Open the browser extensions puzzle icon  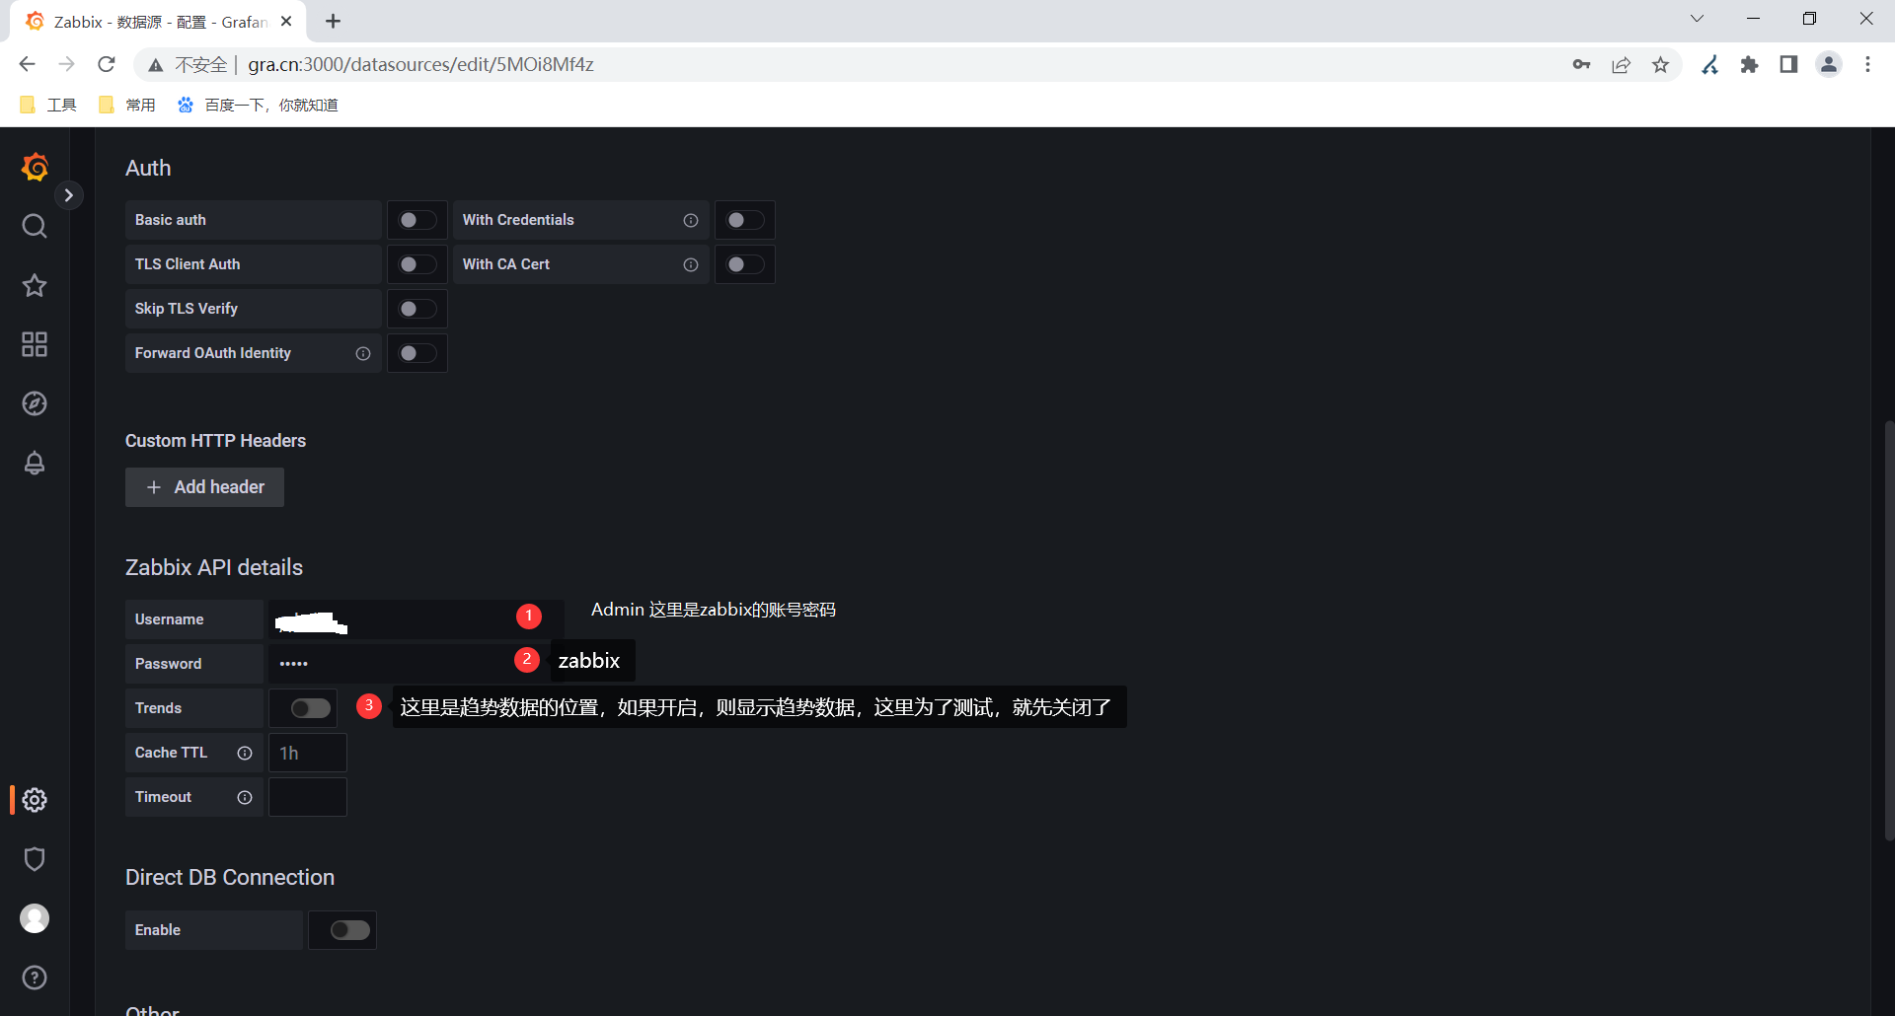[1750, 64]
